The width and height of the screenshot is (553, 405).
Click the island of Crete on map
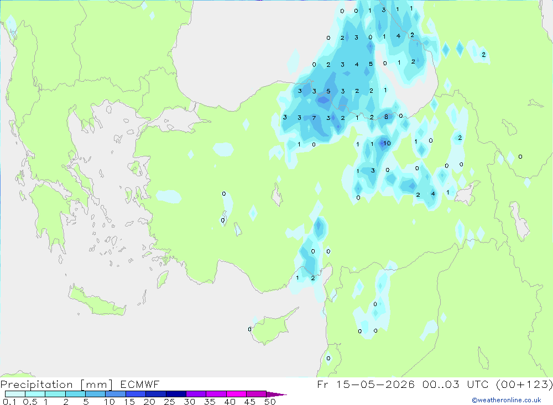[97, 301]
